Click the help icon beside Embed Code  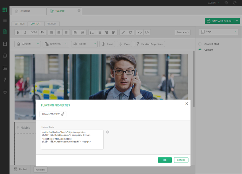click(x=107, y=132)
